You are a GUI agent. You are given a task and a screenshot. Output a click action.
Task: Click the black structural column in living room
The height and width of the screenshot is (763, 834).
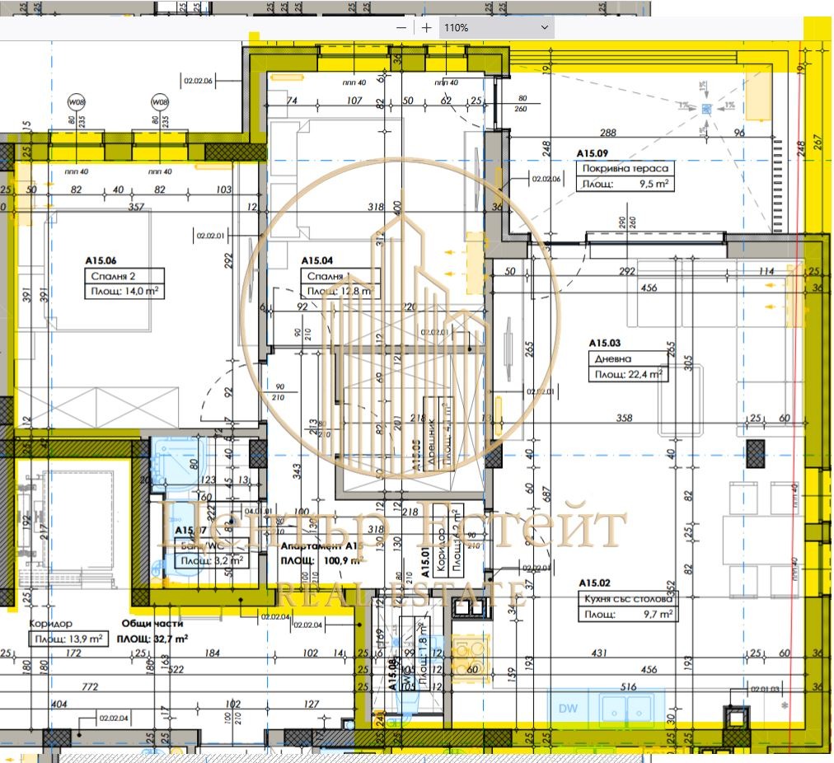click(756, 452)
